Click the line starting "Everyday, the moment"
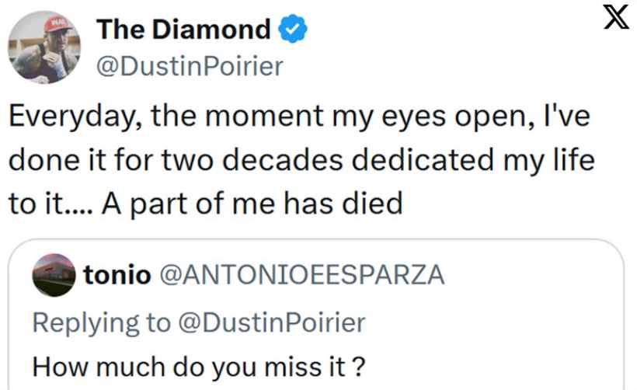This screenshot has width=637, height=390. 298,119
